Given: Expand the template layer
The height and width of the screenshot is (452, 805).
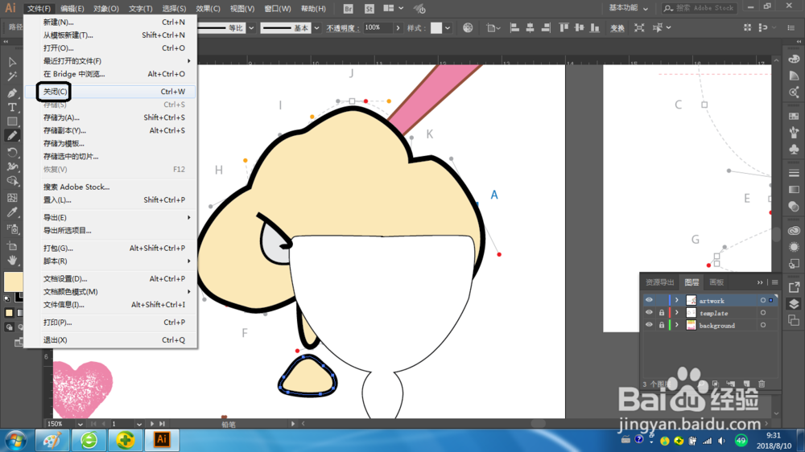Looking at the screenshot, I should click(677, 312).
